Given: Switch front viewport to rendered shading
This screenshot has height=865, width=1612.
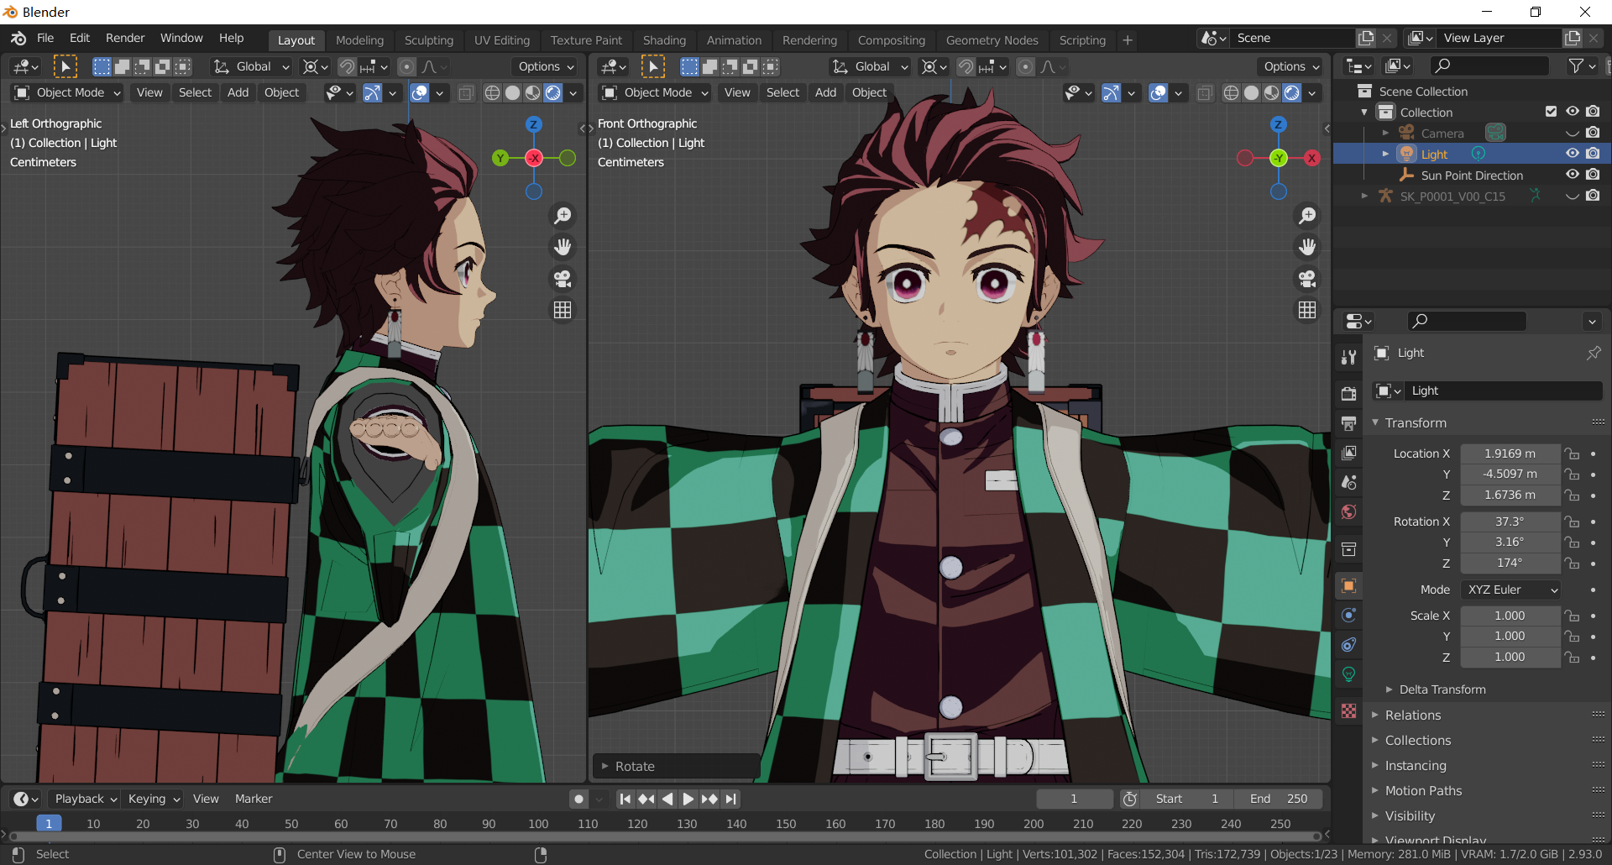Looking at the screenshot, I should 1292,93.
